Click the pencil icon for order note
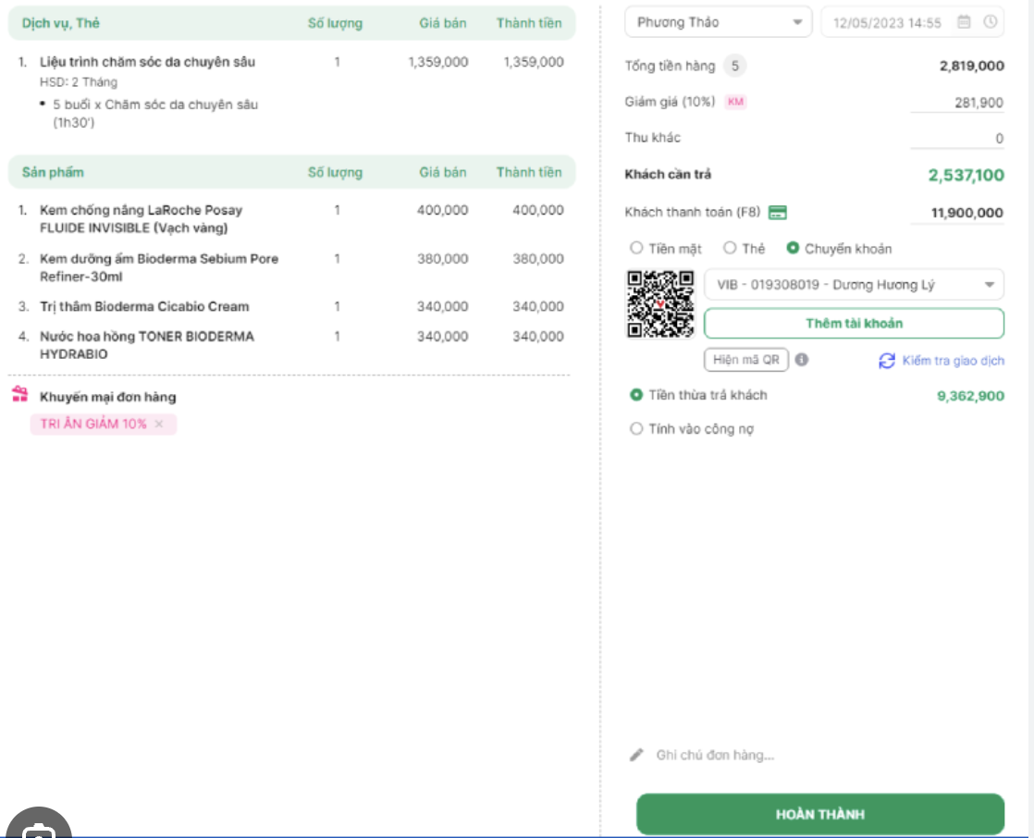Image resolution: width=1034 pixels, height=838 pixels. coord(636,755)
